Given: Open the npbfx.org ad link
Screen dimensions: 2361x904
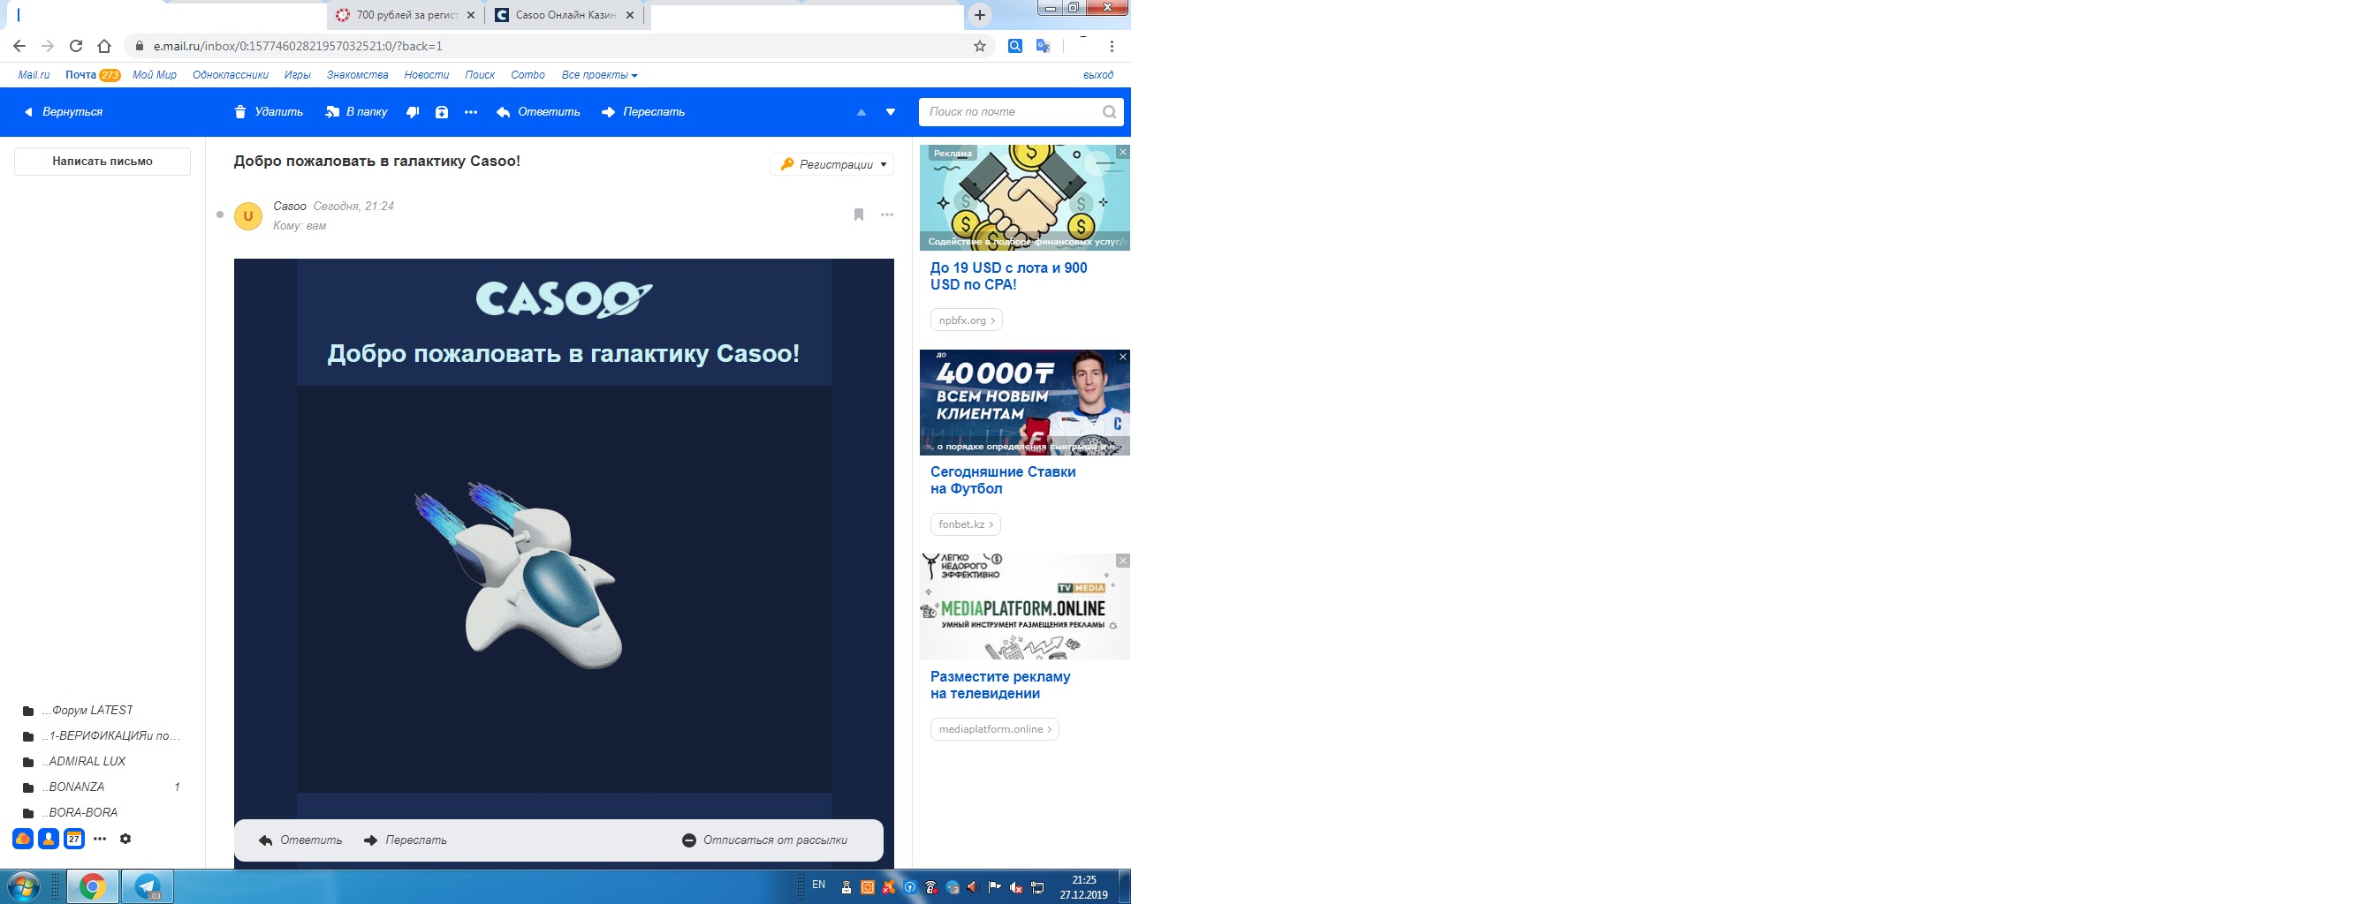Looking at the screenshot, I should (x=966, y=320).
